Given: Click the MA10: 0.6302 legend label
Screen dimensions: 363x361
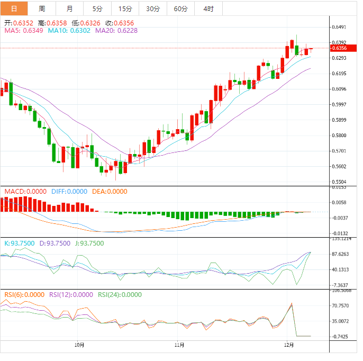Looking at the screenshot, I should point(69,31).
